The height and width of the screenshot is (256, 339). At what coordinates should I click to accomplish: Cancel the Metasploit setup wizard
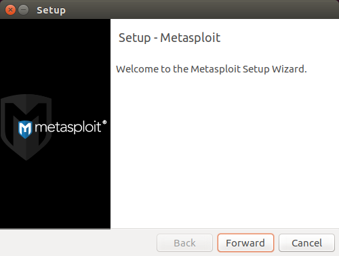click(x=306, y=243)
